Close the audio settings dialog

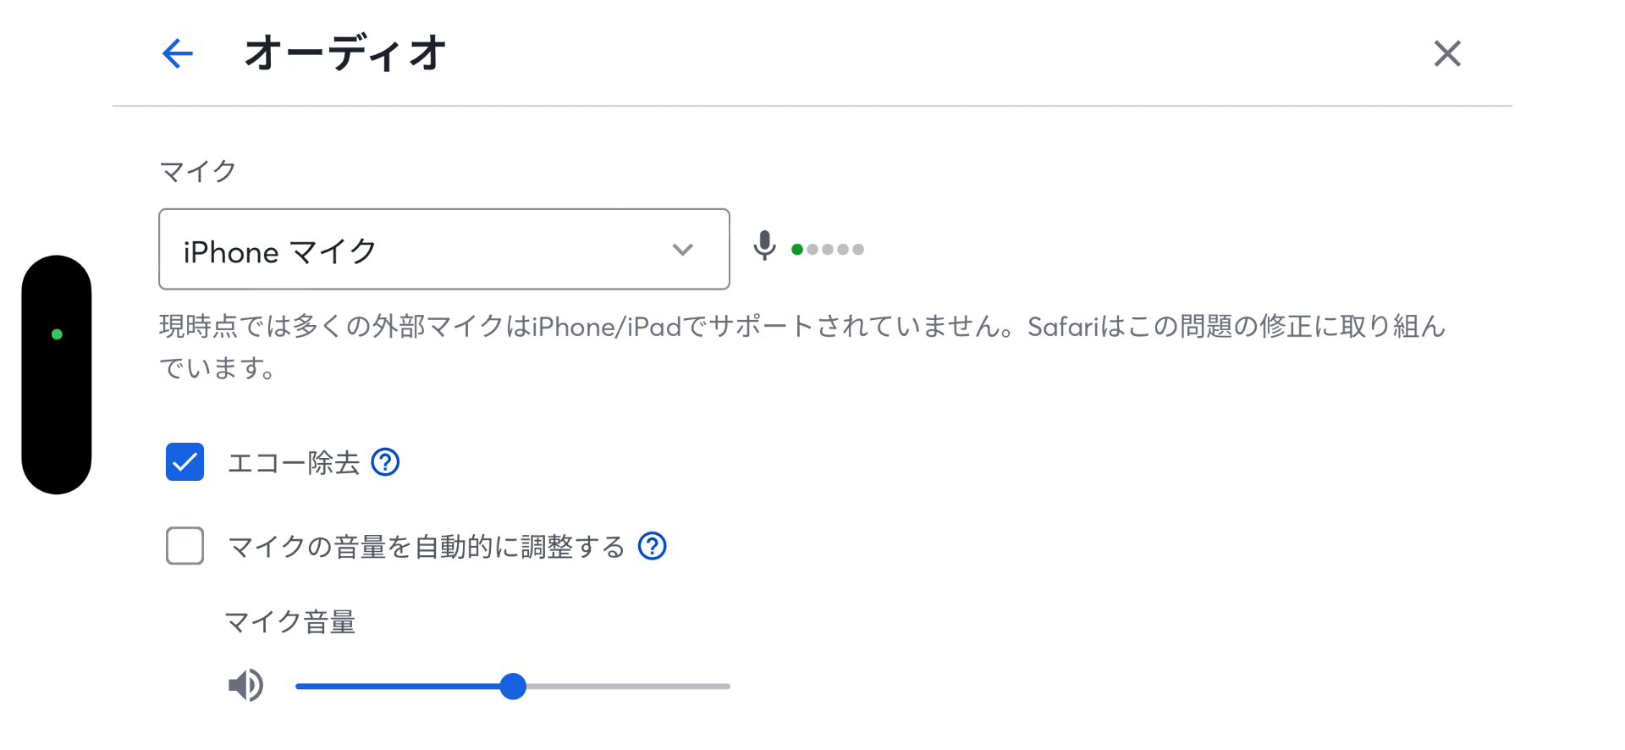1447,53
